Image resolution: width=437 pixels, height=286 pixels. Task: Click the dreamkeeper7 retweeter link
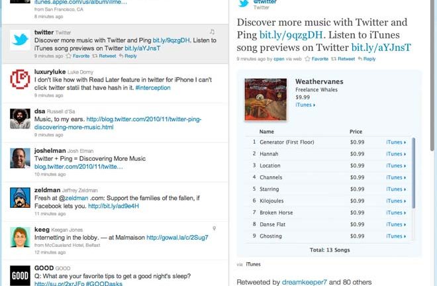(x=305, y=282)
